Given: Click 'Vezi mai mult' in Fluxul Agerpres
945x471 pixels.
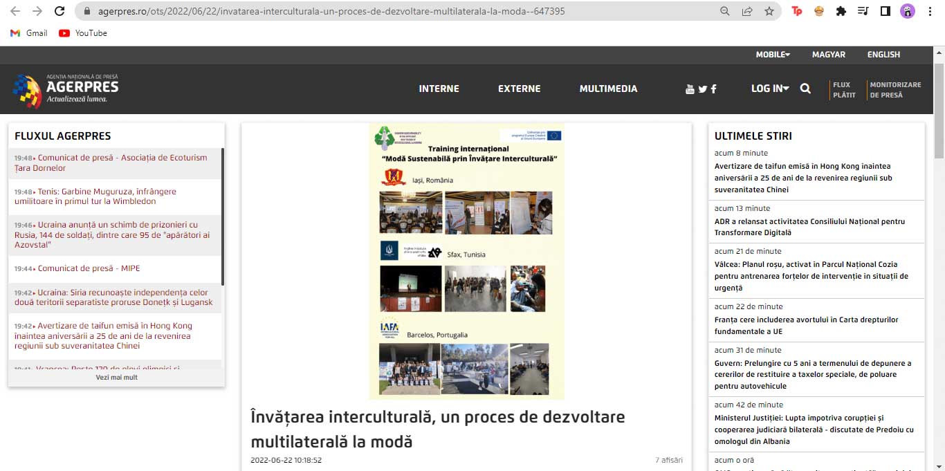Looking at the screenshot, I should tap(116, 378).
